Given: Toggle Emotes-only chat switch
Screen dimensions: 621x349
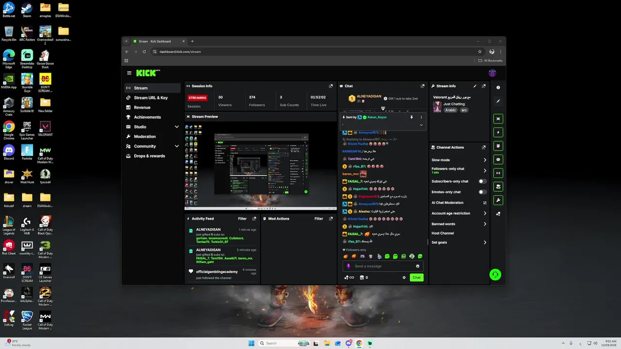Looking at the screenshot, I should click(483, 192).
